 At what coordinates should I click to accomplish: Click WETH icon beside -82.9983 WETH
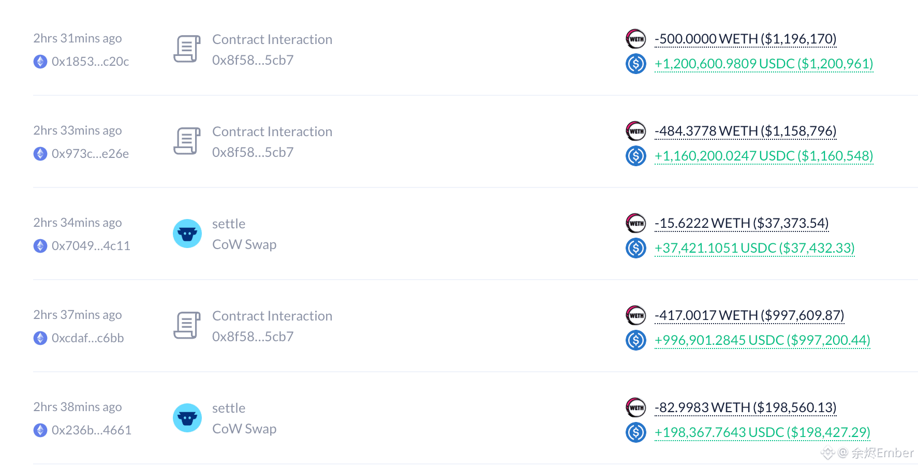636,407
